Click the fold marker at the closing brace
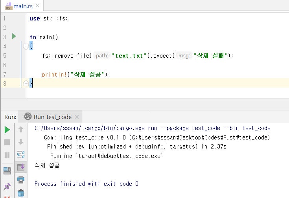Image resolution: width=289 pixels, height=198 pixels. point(26,83)
